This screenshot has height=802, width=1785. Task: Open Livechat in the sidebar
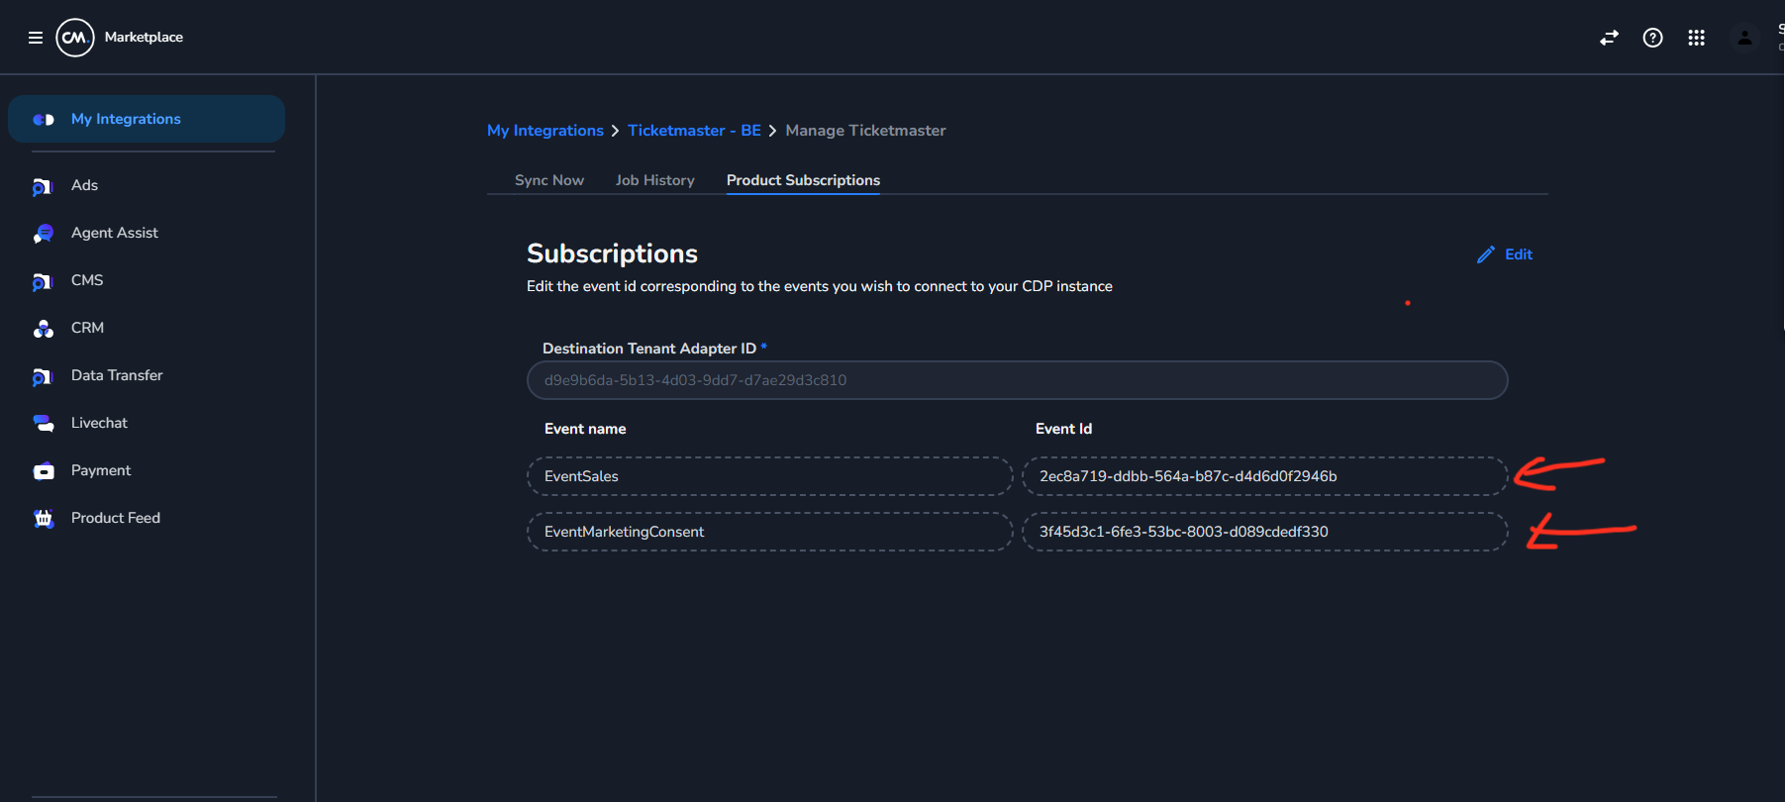click(99, 423)
